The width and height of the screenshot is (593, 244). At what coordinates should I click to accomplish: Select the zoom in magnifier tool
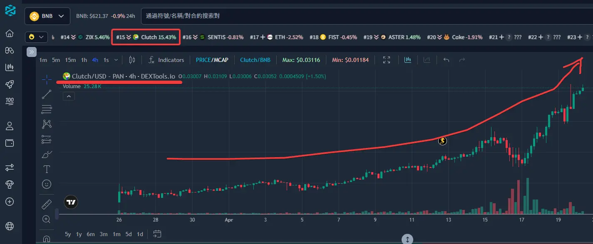[47, 219]
